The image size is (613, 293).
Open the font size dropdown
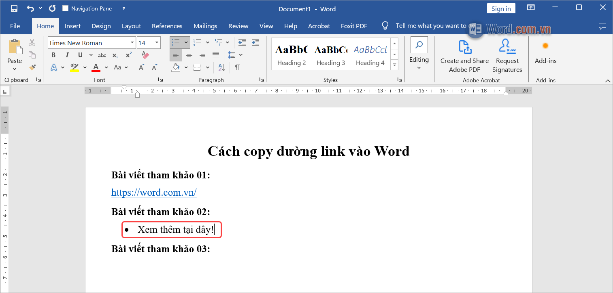pyautogui.click(x=157, y=43)
